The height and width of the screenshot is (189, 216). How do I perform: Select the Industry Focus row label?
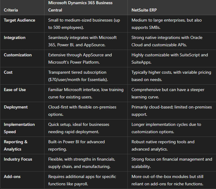(x=18, y=159)
